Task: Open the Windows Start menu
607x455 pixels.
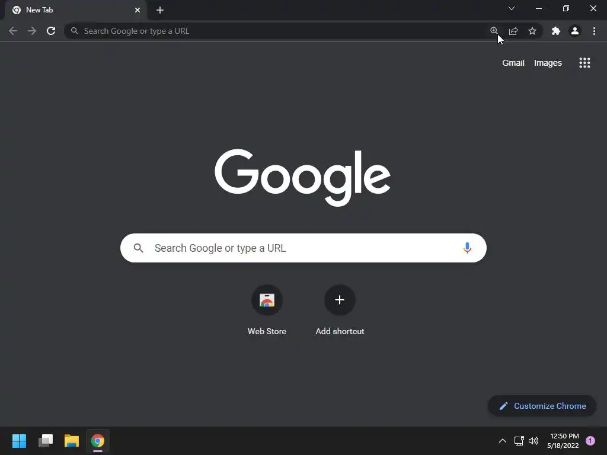Action: pos(19,441)
